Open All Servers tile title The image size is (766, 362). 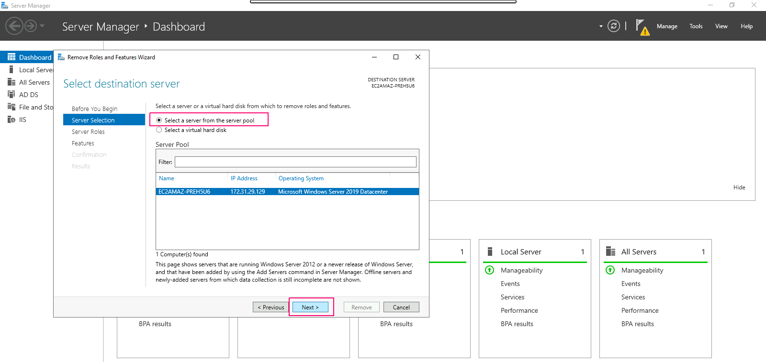tap(639, 252)
